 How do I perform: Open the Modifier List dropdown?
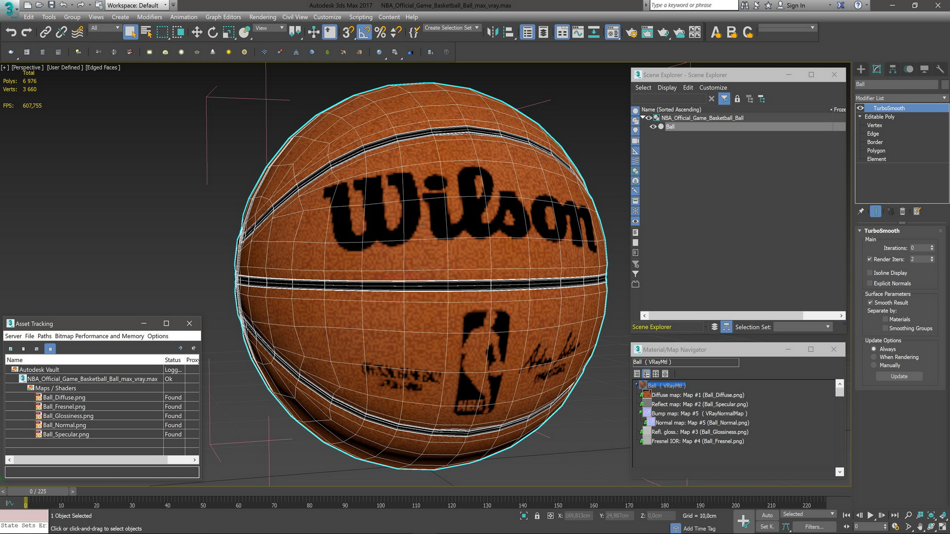point(902,98)
